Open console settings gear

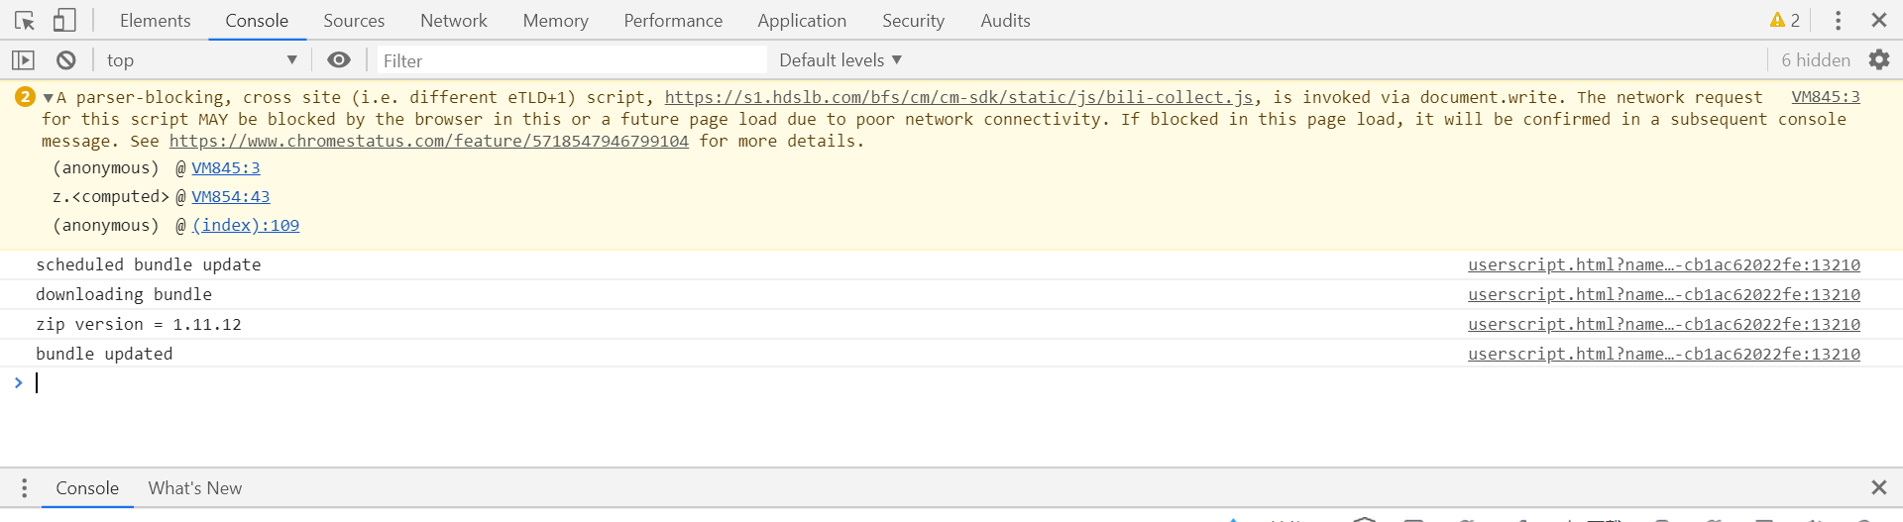(x=1878, y=60)
